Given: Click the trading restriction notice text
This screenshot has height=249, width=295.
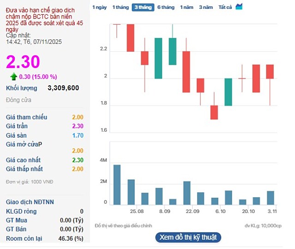Looking at the screenshot, I should (x=45, y=19).
